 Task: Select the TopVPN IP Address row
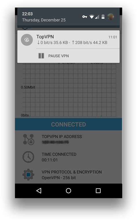tap(68, 139)
